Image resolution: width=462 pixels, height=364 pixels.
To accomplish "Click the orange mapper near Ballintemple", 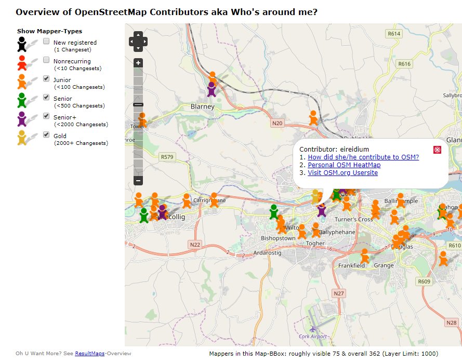I will click(401, 200).
